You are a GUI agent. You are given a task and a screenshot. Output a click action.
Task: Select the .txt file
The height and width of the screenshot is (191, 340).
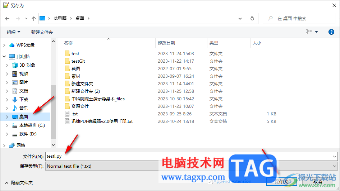point(74,114)
